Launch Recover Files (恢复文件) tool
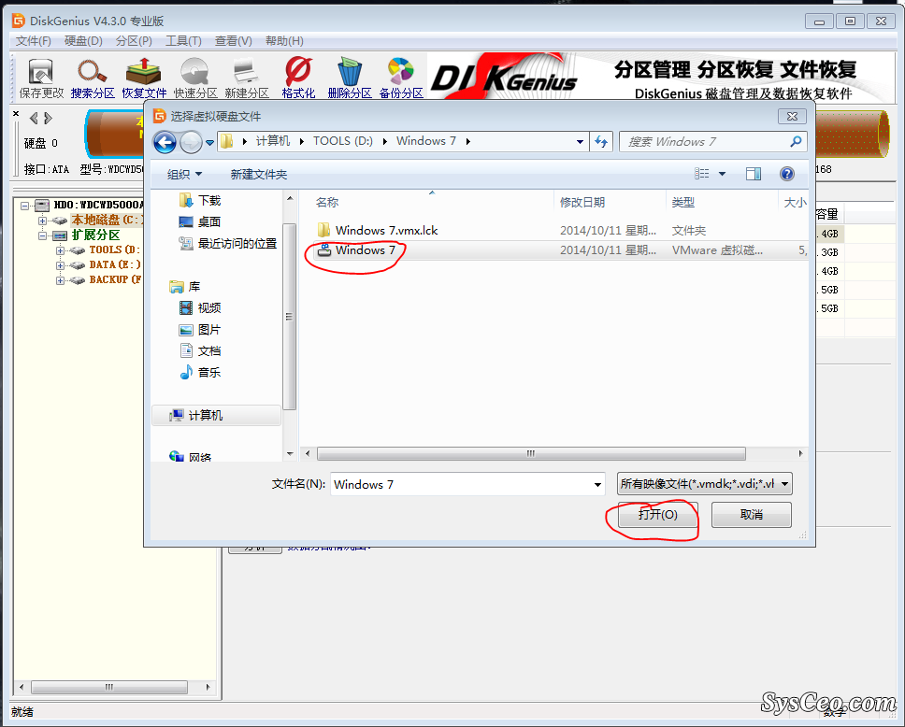The height and width of the screenshot is (727, 905). coord(144,78)
